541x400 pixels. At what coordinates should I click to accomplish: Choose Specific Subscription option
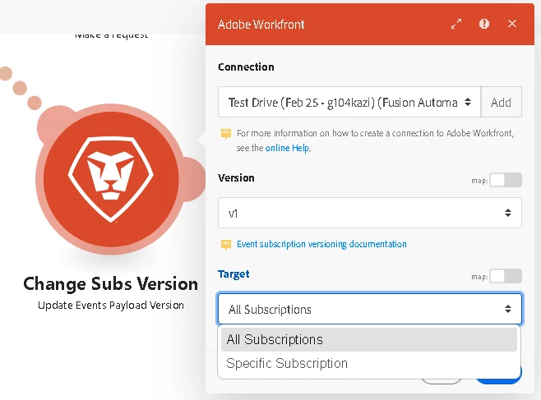tap(369, 364)
